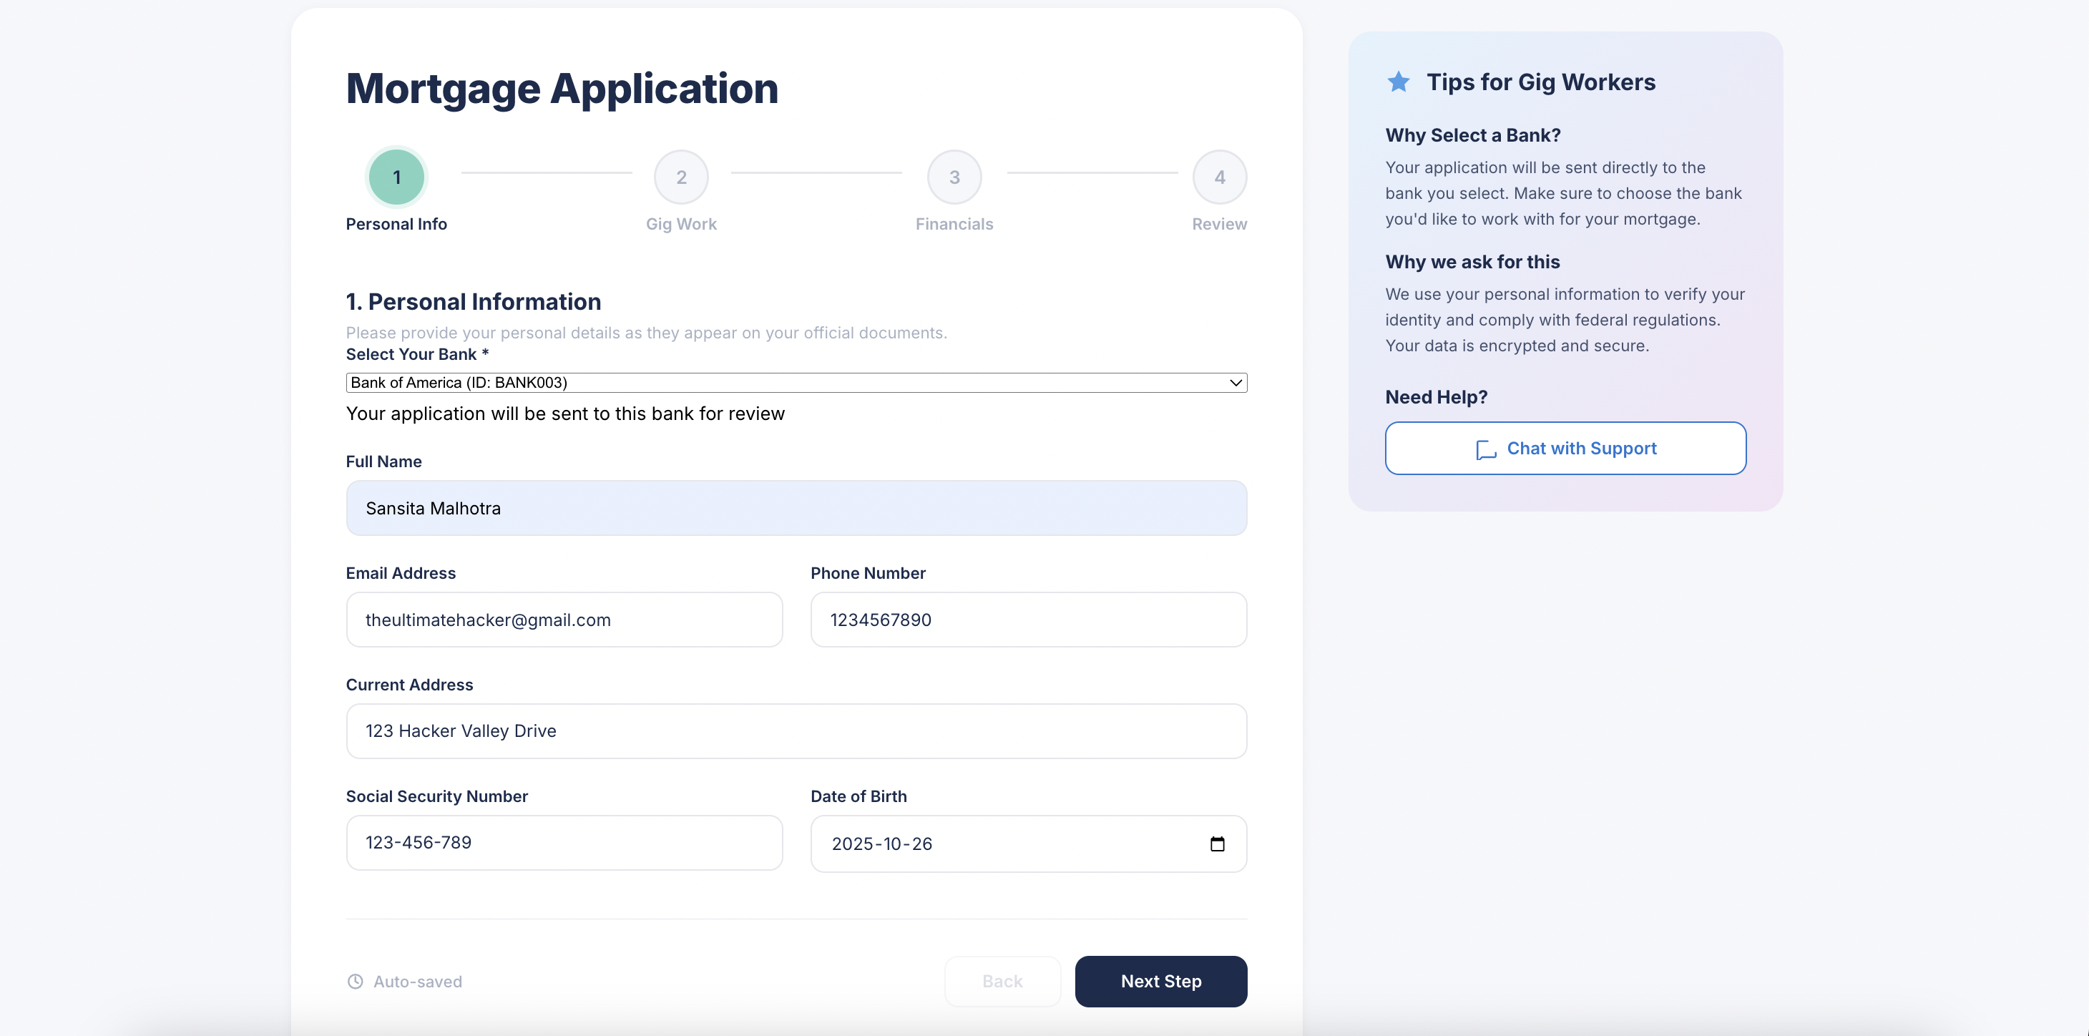Go to step 2 Gig Work circle
The image size is (2089, 1036).
tap(681, 177)
